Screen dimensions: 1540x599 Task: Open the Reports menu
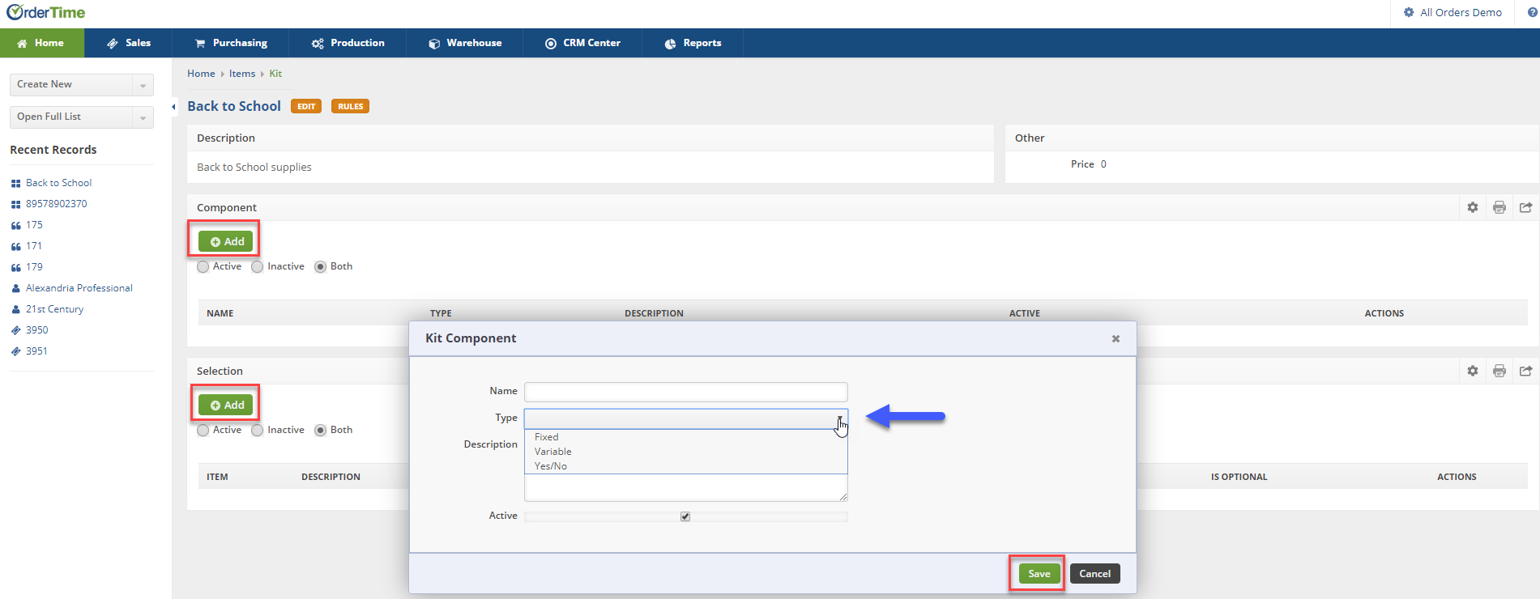coord(693,43)
